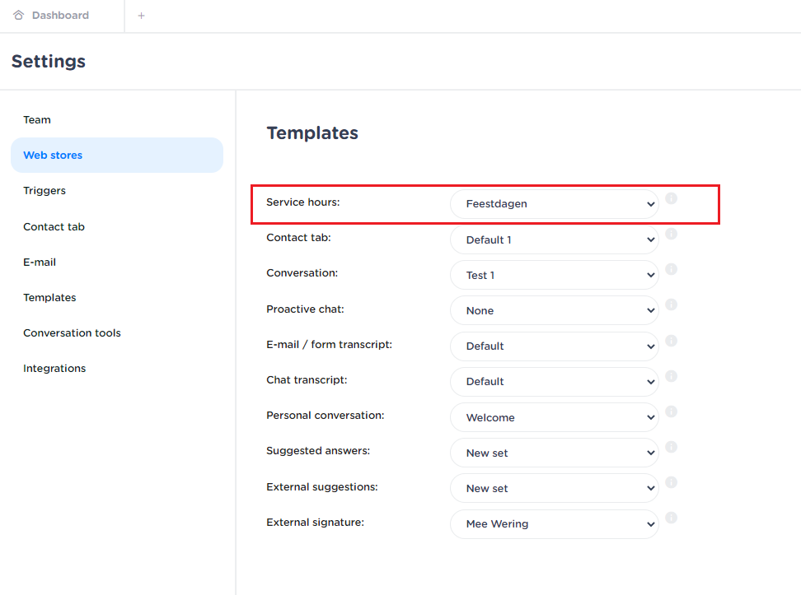Click the info icon beside Chat transcript
Image resolution: width=801 pixels, height=595 pixels.
point(671,376)
